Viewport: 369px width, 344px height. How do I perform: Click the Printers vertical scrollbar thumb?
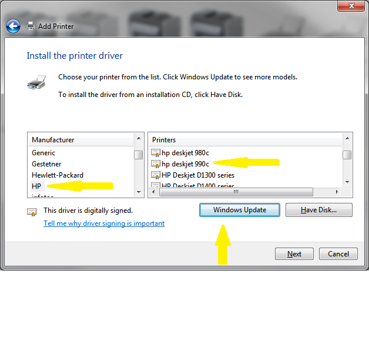pos(347,155)
